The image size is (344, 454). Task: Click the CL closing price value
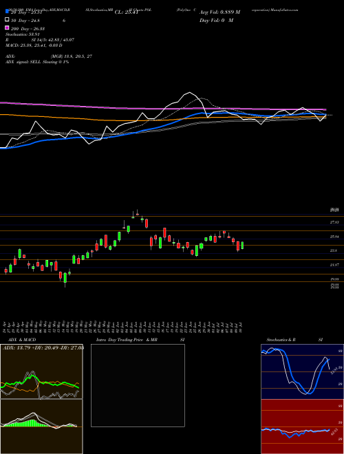(126, 12)
